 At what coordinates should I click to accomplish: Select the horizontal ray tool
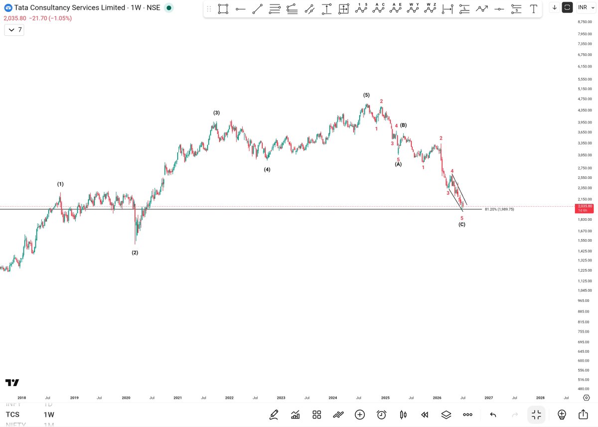499,9
